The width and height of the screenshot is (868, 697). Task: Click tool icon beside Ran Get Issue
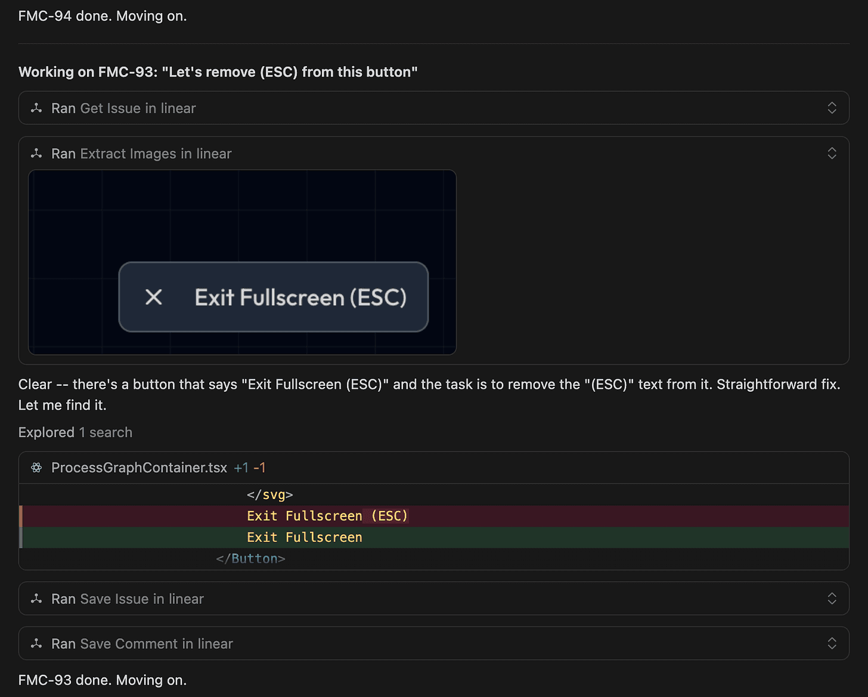(36, 108)
